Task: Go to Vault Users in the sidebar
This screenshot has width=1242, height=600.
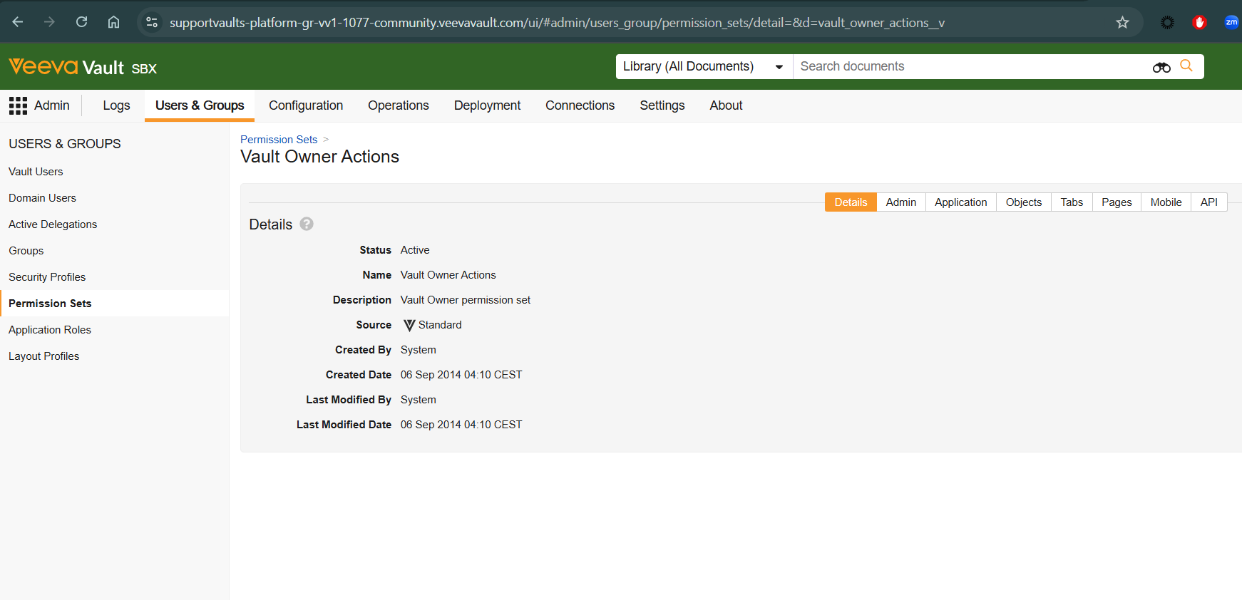Action: click(36, 172)
